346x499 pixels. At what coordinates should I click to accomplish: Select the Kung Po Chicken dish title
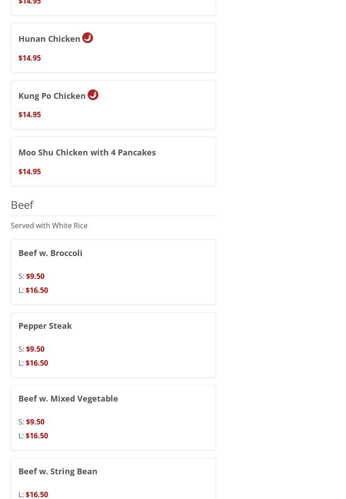pyautogui.click(x=52, y=96)
